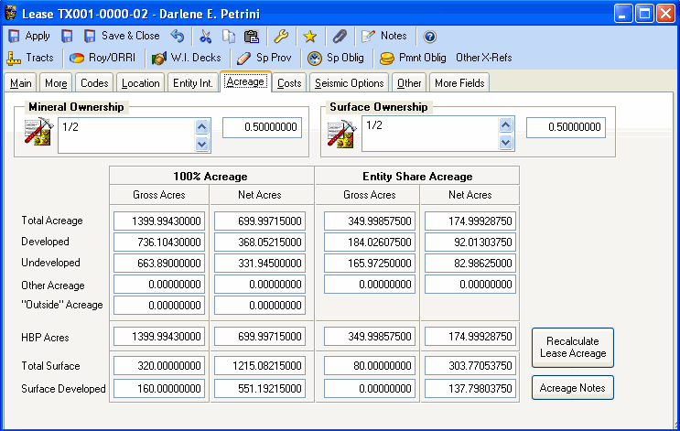Click the yellow star favorites icon
Viewport: 680px width, 431px height.
pyautogui.click(x=310, y=37)
